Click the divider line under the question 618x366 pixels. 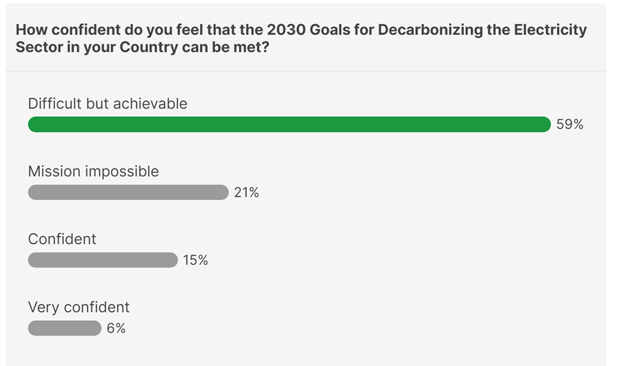[306, 71]
